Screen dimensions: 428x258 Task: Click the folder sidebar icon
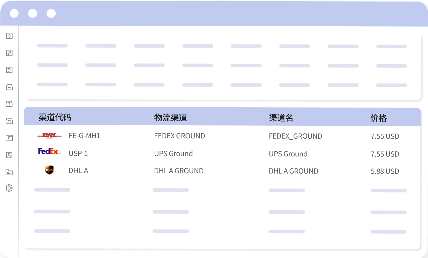click(x=10, y=172)
